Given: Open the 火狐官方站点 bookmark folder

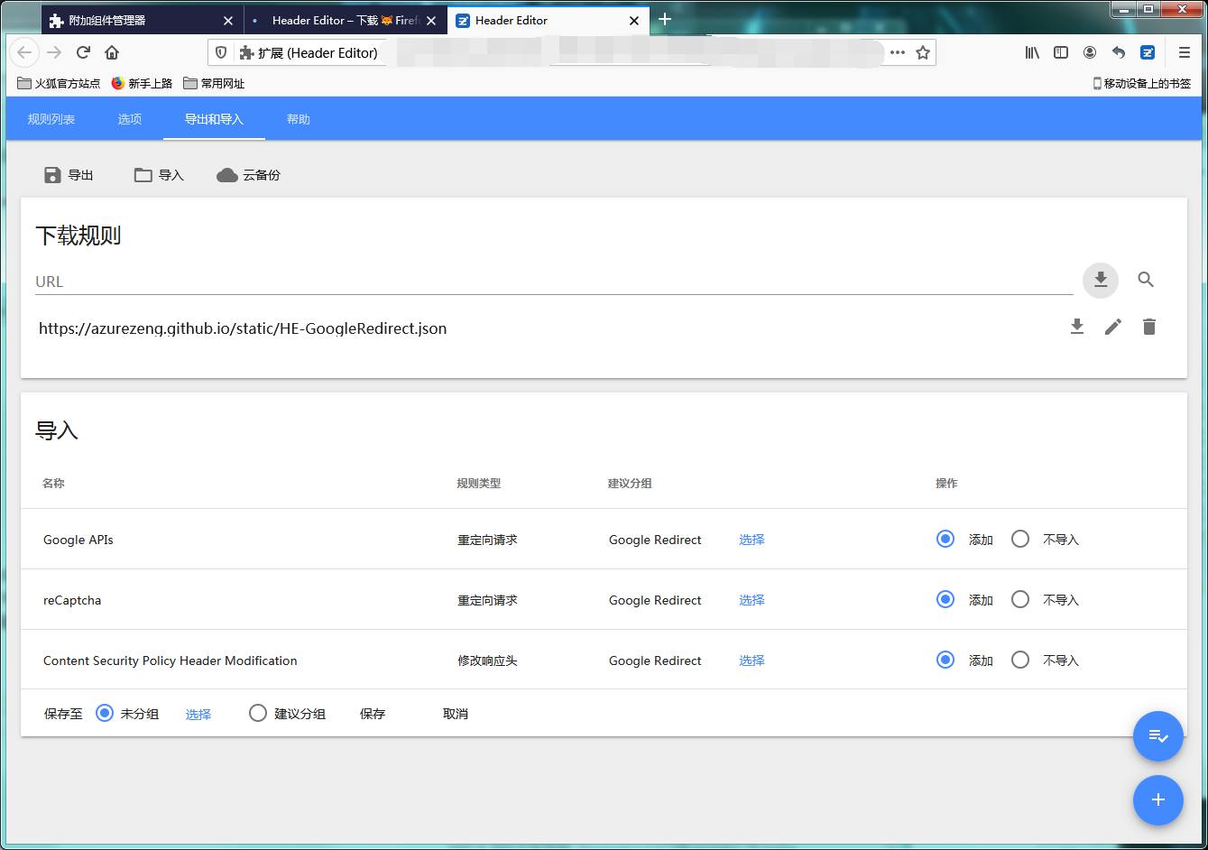Looking at the screenshot, I should click(x=60, y=83).
